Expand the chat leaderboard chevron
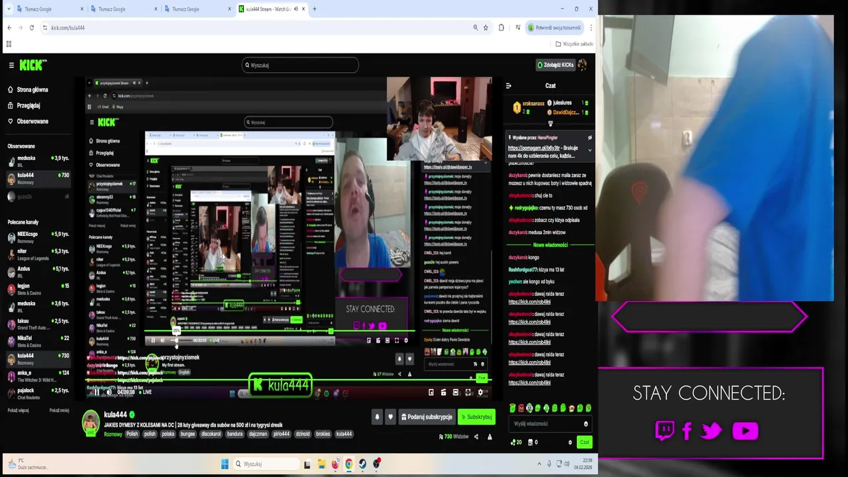Screen dimensions: 848x477 tap(550, 123)
